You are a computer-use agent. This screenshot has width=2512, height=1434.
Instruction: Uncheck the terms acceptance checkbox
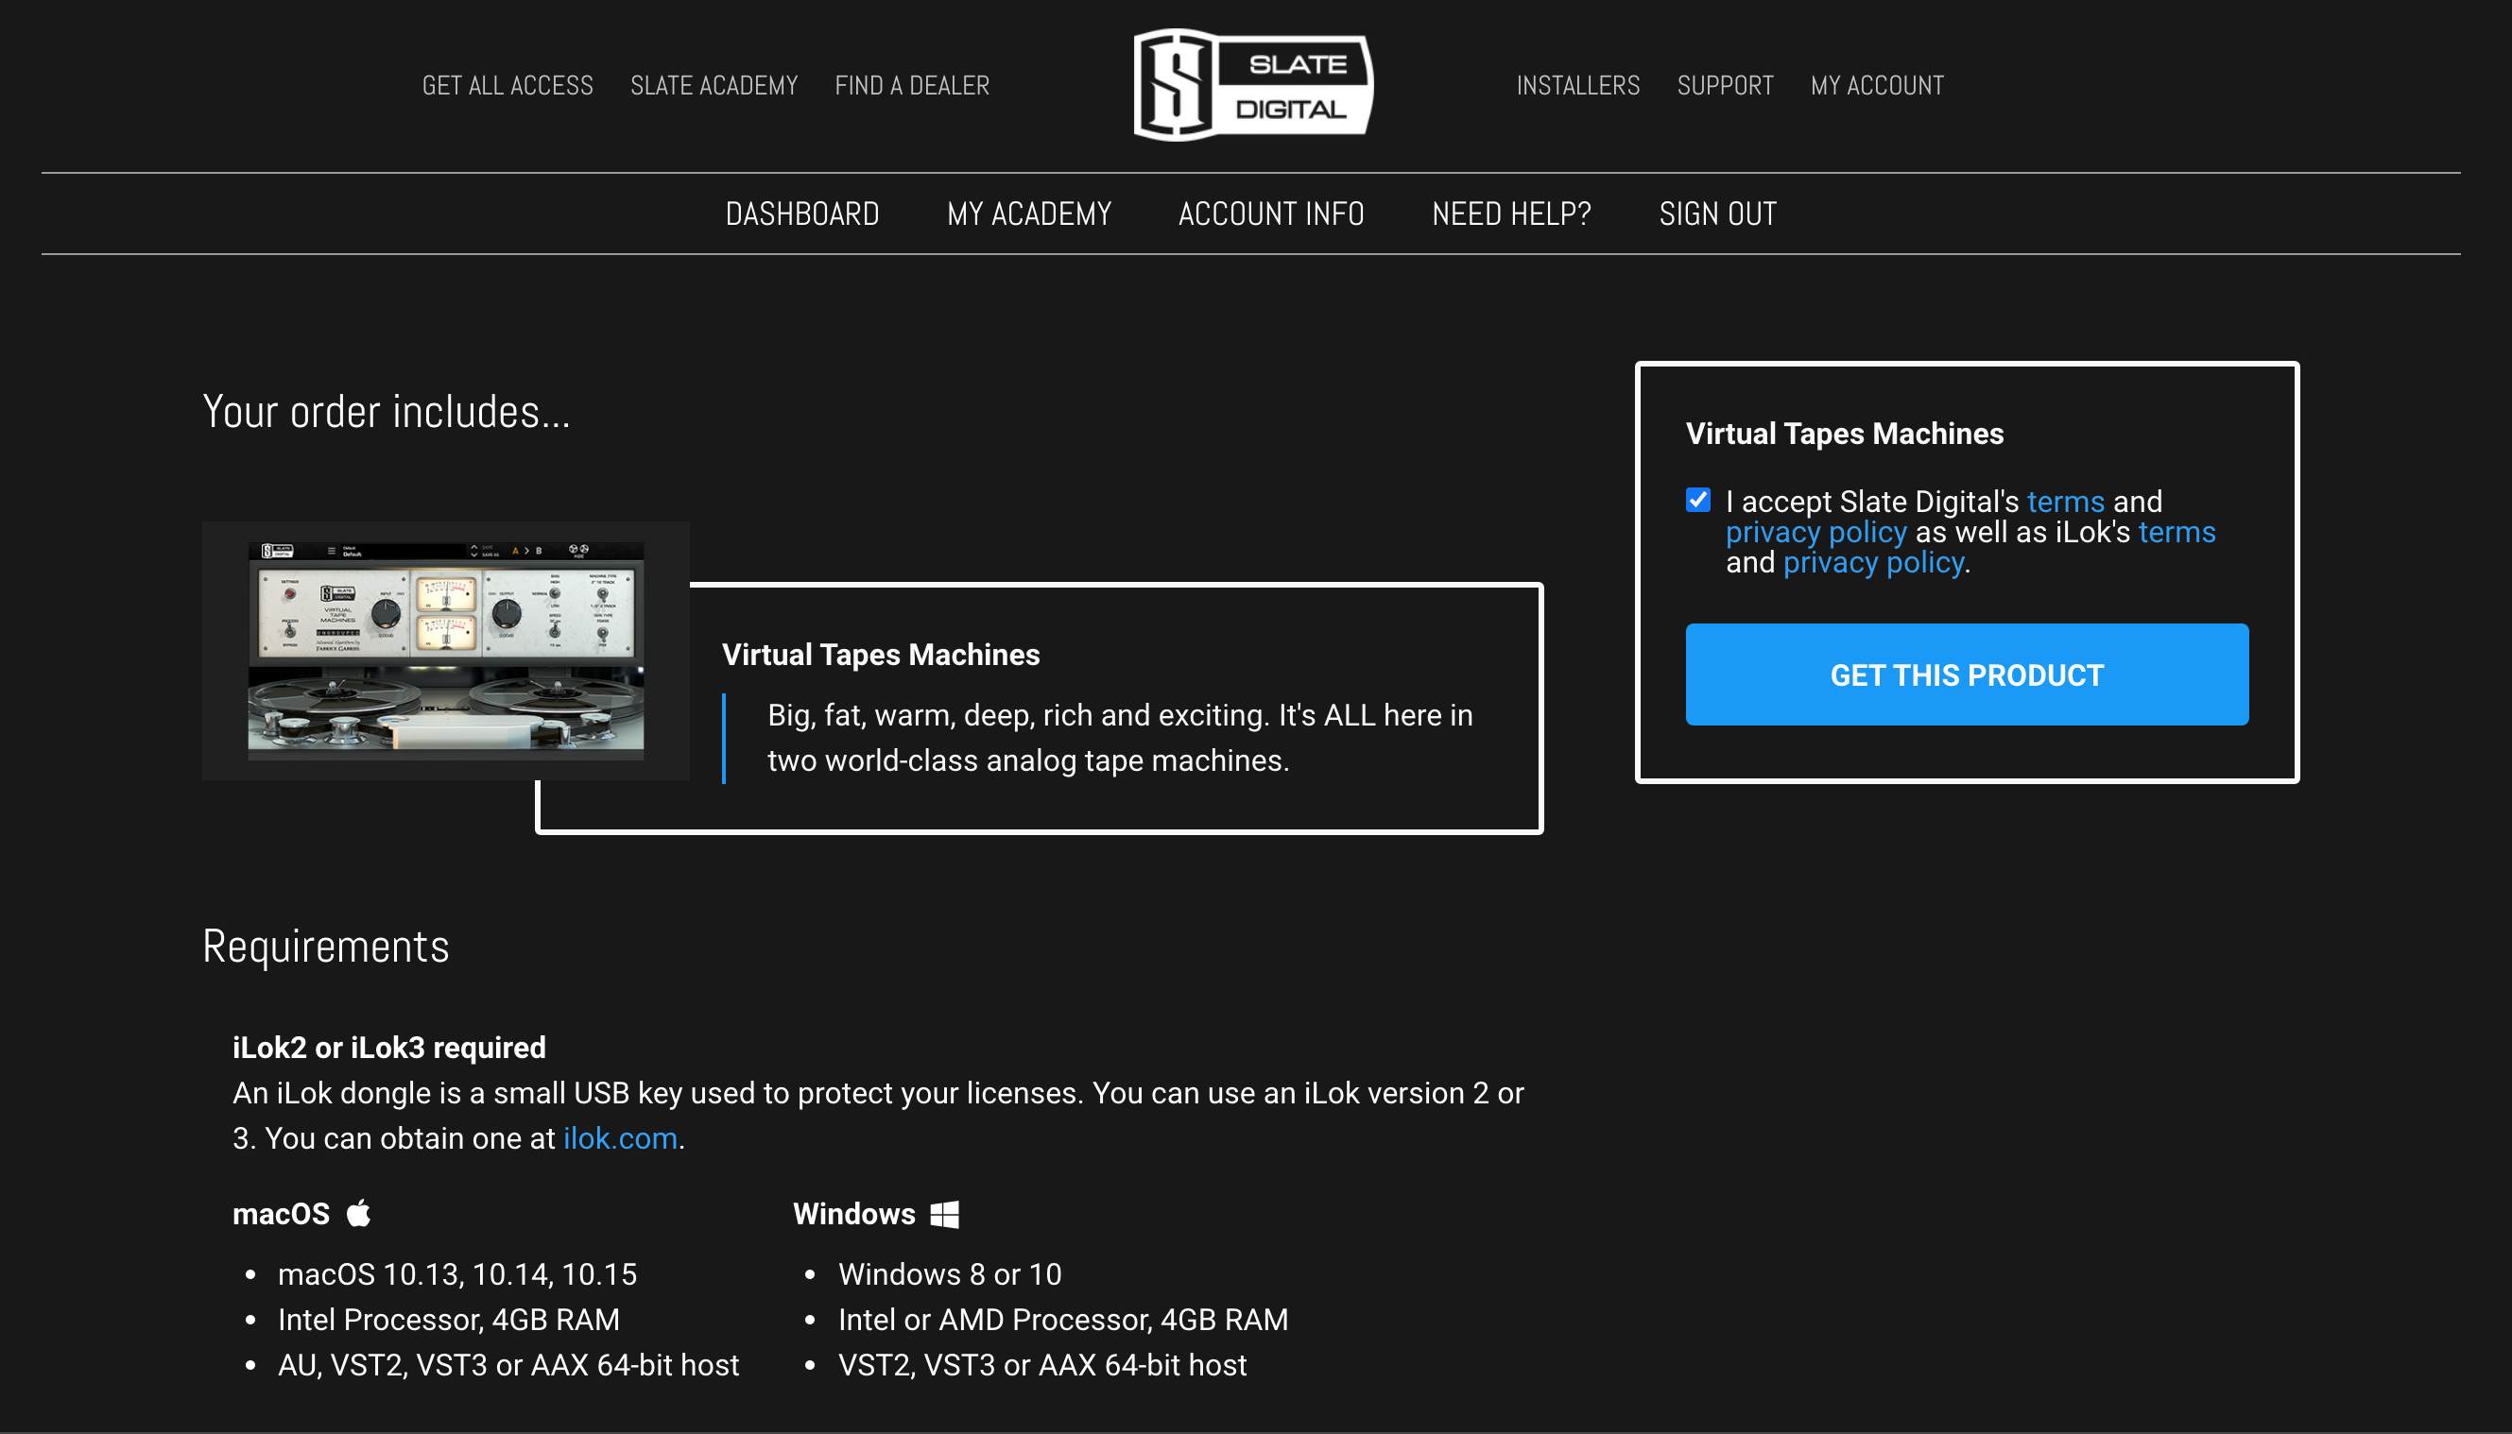(1698, 501)
